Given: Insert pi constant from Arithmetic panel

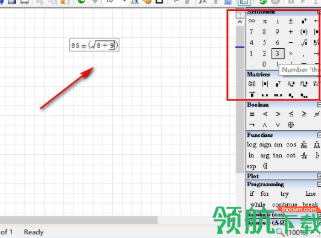Looking at the screenshot, I should (265, 21).
